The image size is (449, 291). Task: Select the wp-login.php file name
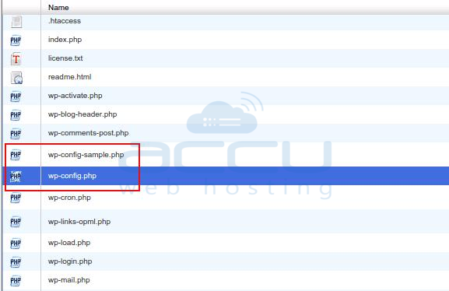(70, 261)
